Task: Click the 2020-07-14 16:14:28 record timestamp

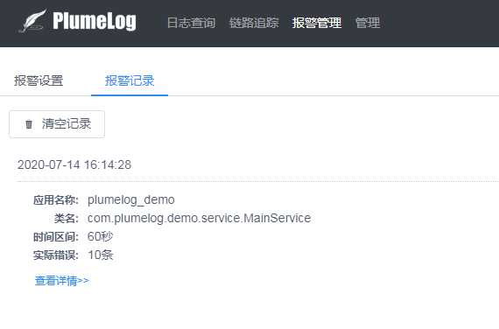Action: [x=74, y=164]
